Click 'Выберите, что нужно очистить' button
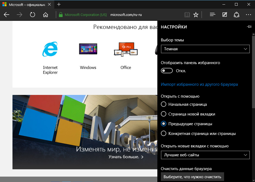255x182 pixels. (x=192, y=177)
